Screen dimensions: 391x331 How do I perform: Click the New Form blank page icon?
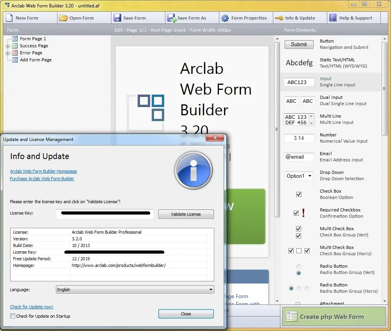coord(9,18)
